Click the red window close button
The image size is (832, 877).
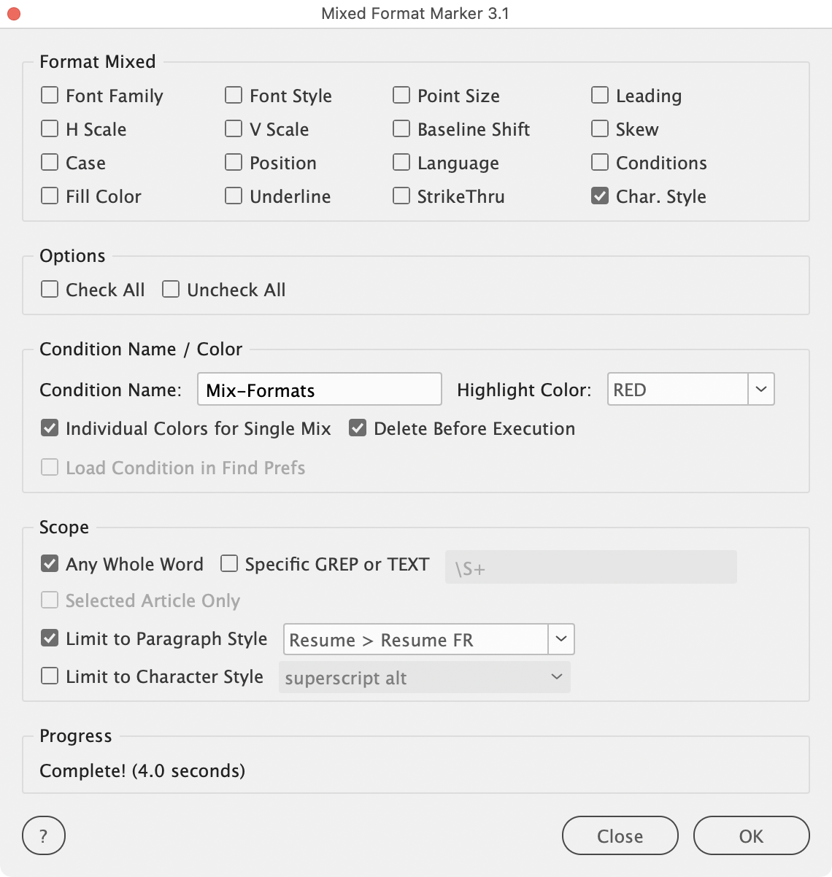14,14
